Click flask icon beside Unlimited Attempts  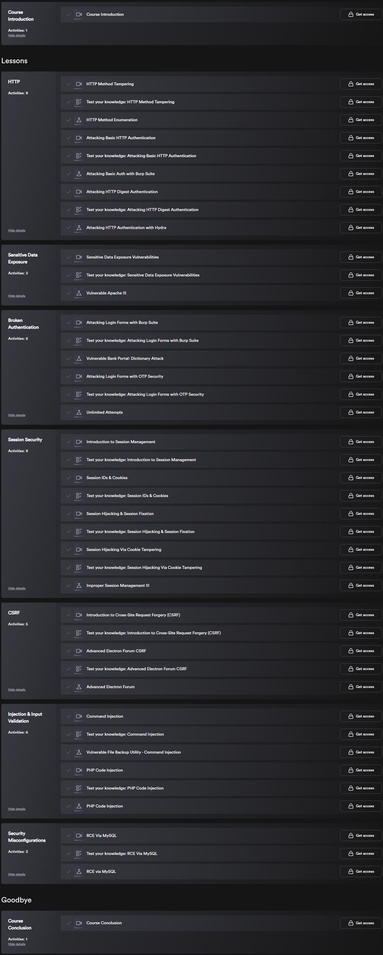(x=79, y=412)
